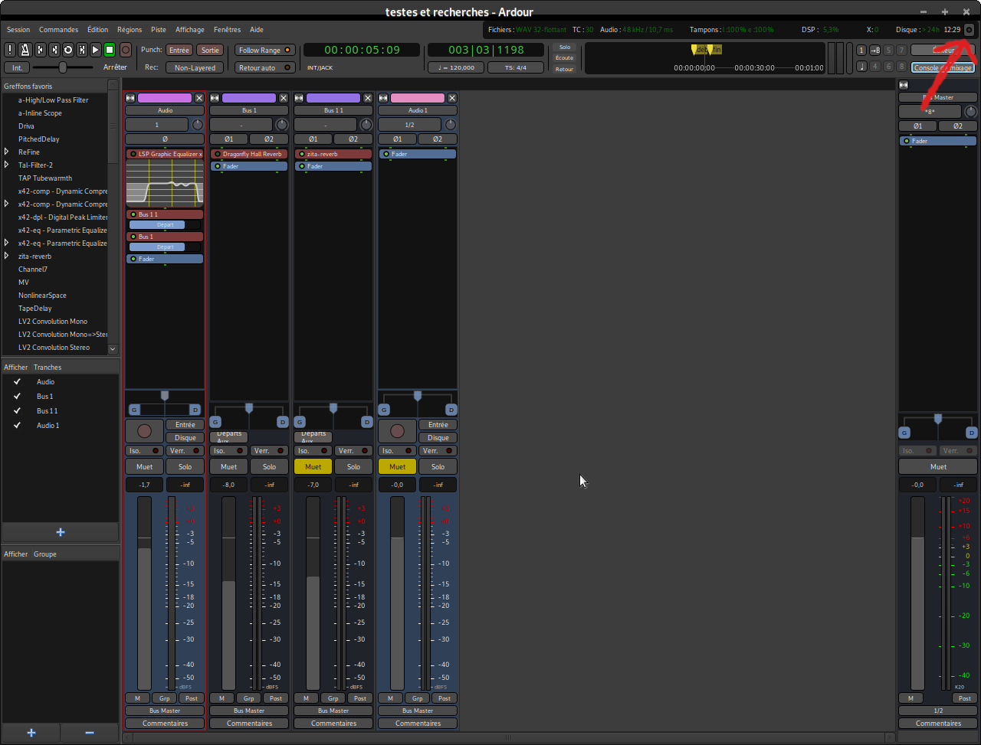Open Audio strip Bus Master output selector
This screenshot has height=745, width=981.
[x=165, y=711]
